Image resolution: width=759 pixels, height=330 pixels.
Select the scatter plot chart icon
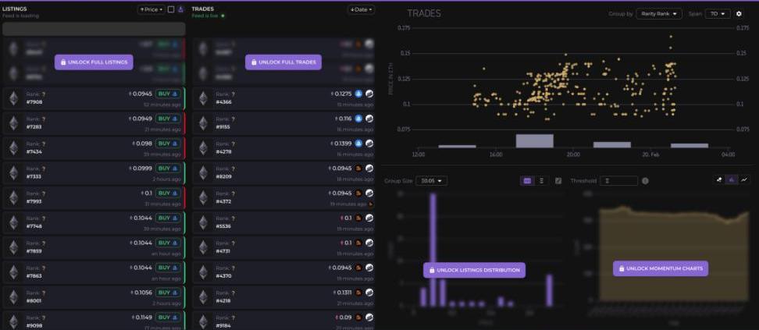[720, 179]
